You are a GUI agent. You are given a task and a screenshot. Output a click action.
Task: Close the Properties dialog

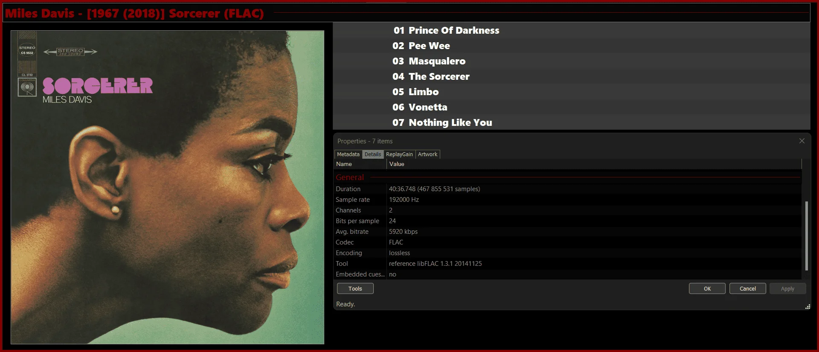[802, 141]
